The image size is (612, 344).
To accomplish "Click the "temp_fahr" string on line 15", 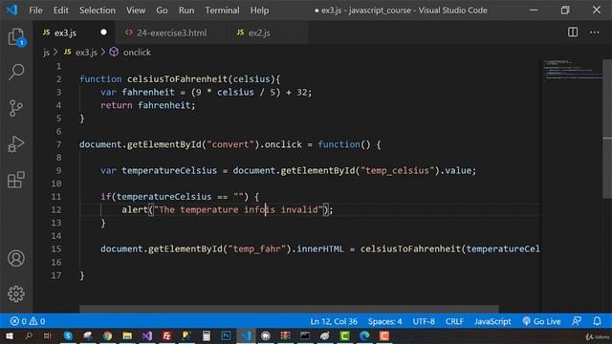I will coord(257,249).
